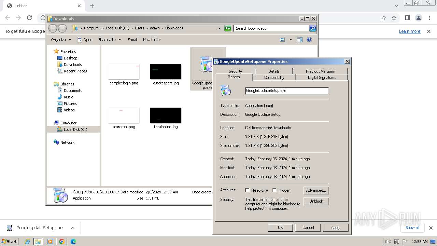Open Chrome profile avatar icon
Screen dimensions: 437x246
pos(419,18)
